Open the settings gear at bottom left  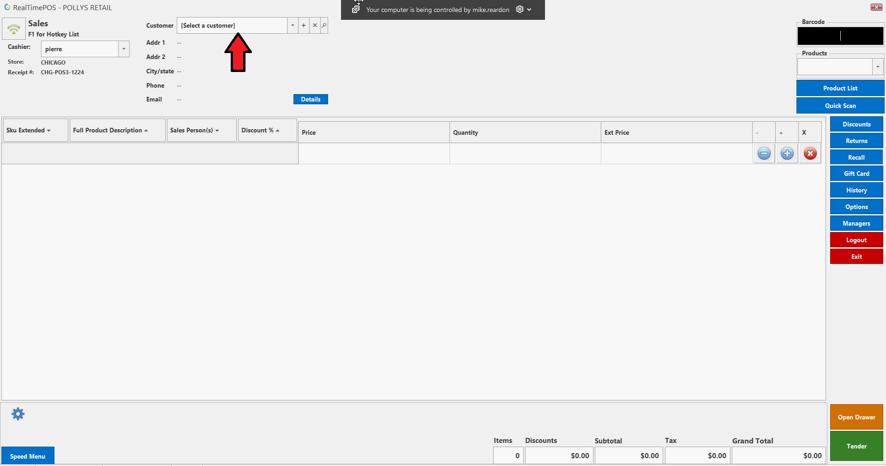pos(18,414)
